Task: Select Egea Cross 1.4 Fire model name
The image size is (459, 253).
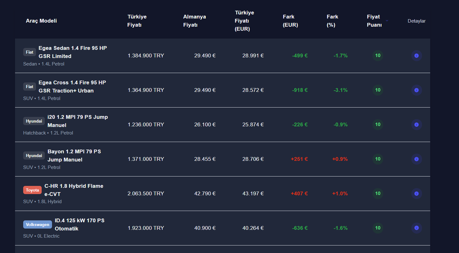Action: pos(72,87)
